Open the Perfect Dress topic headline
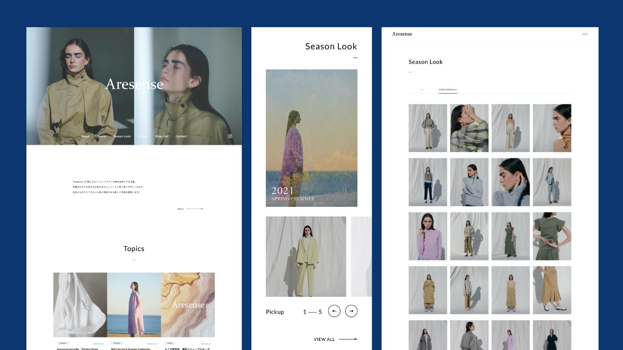 pyautogui.click(x=77, y=349)
